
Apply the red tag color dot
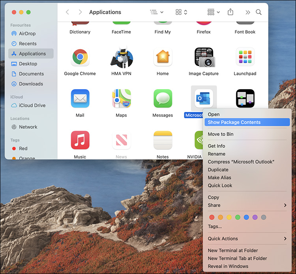pyautogui.click(x=212, y=217)
